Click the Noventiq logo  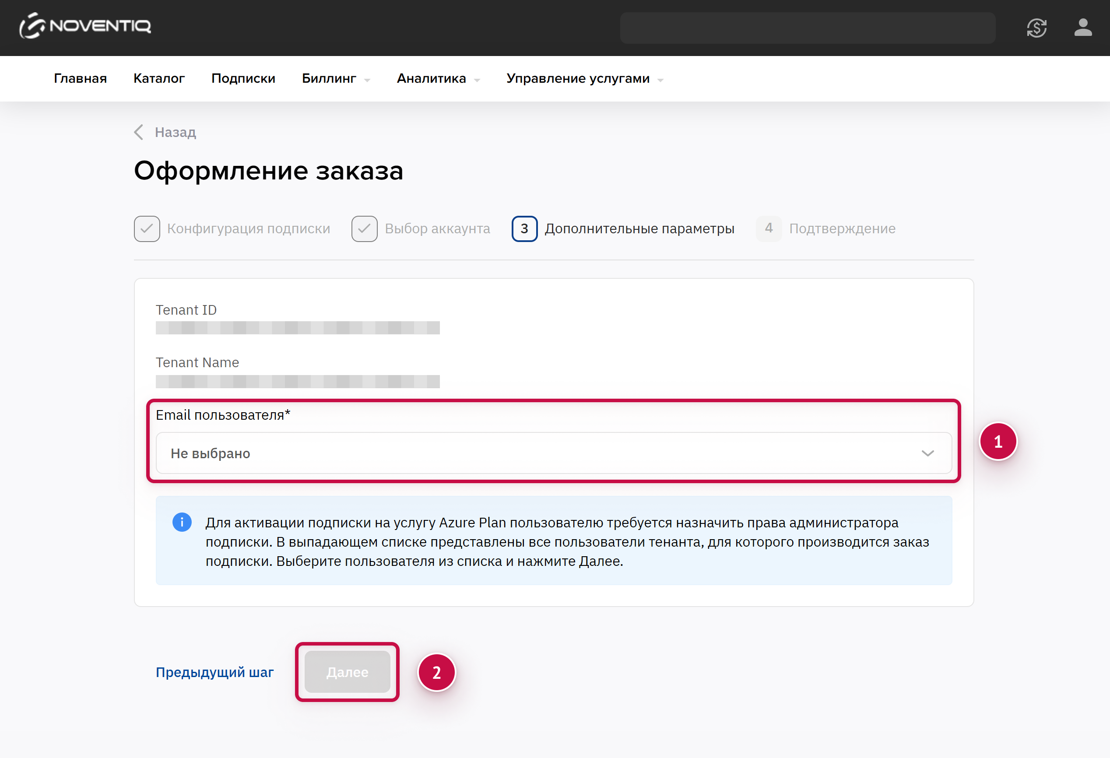click(85, 26)
